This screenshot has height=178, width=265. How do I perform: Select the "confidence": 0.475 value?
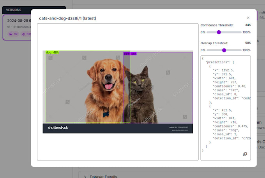coord(243,126)
